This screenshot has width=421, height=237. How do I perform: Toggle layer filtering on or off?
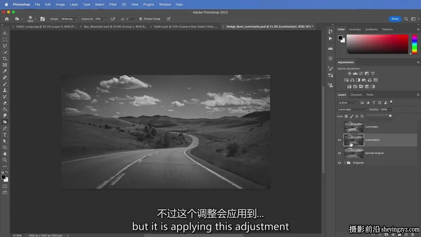tap(391, 102)
